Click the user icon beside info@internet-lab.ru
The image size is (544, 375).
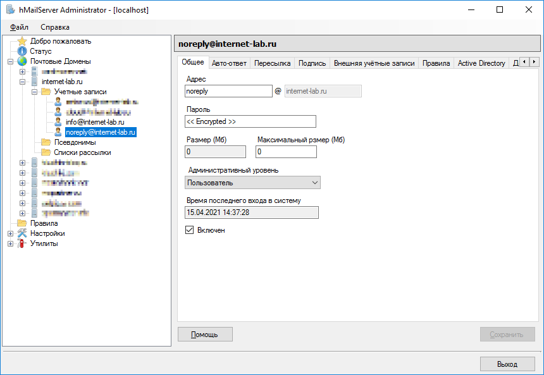58,122
